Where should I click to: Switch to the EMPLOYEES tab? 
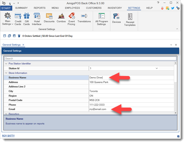pyautogui.click(x=72, y=8)
